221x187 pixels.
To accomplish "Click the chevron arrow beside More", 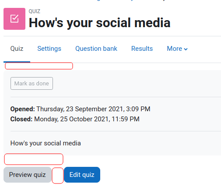I will [186, 49].
